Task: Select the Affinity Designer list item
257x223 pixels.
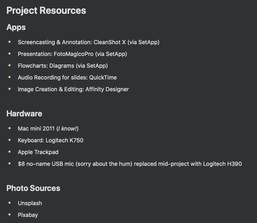Action: (x=73, y=89)
